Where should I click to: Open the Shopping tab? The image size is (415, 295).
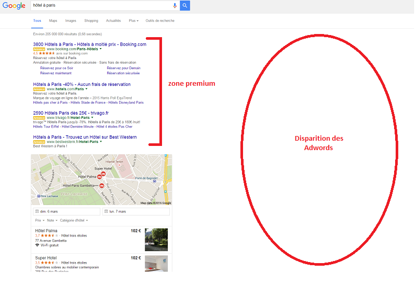(x=91, y=20)
